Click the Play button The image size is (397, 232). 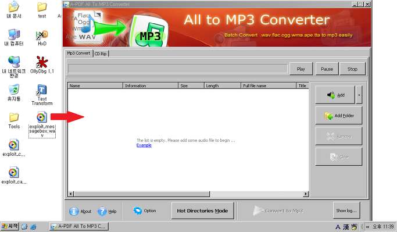[301, 69]
